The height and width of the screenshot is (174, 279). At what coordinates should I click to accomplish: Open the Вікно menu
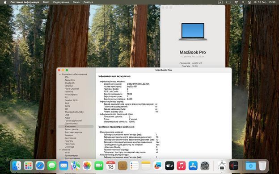pos(76,2)
